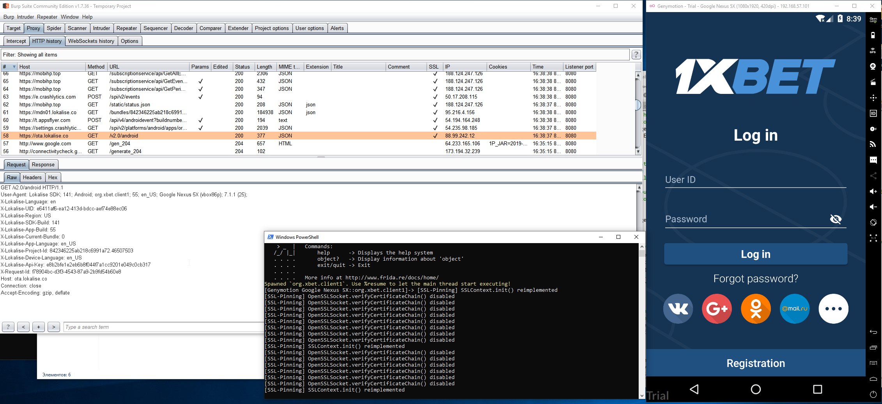Open Genymotion webcam widget

tap(873, 66)
